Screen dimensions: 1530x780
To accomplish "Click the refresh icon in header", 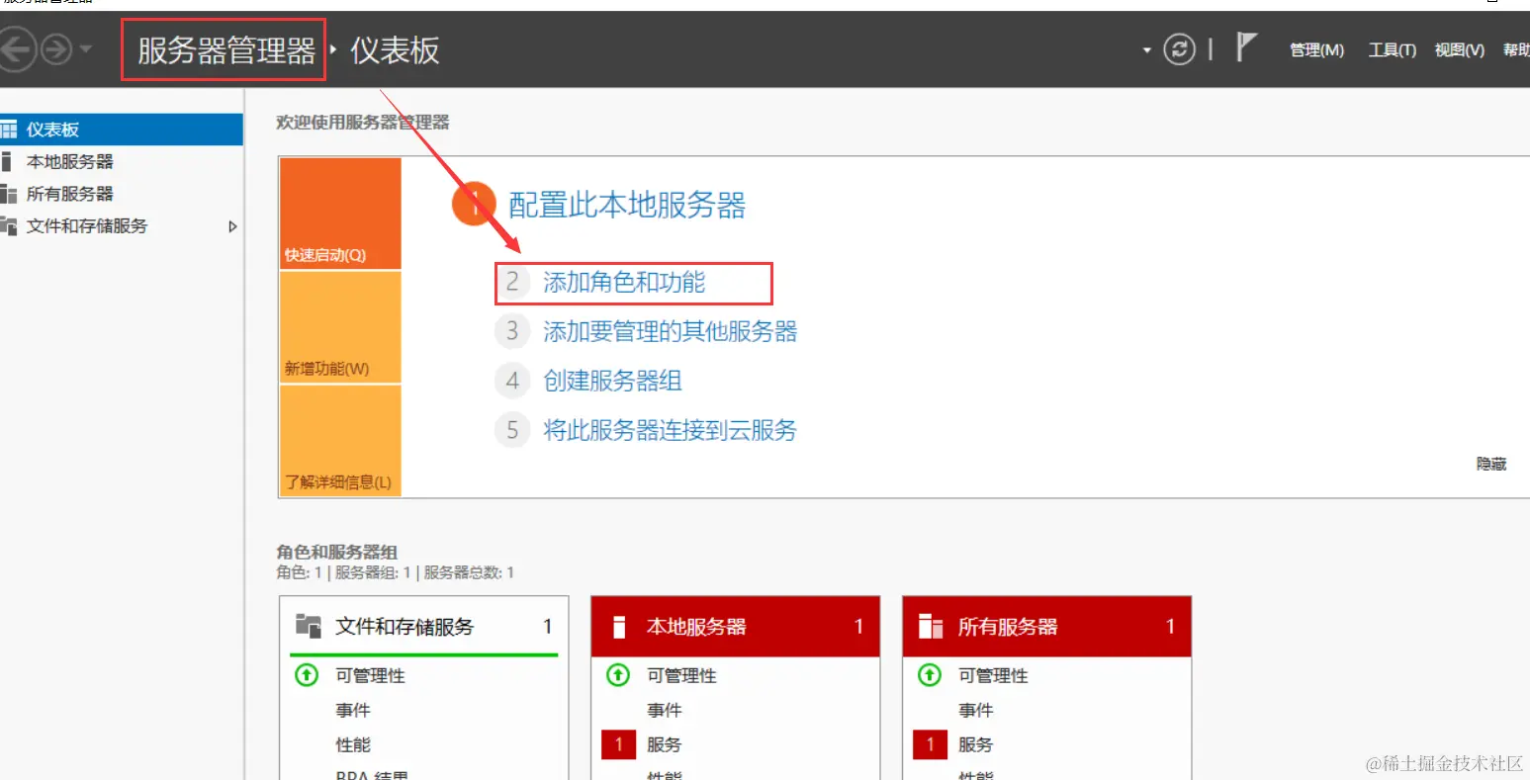I will [x=1179, y=49].
